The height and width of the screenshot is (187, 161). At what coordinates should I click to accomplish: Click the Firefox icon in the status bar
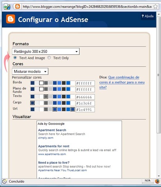click(157, 181)
